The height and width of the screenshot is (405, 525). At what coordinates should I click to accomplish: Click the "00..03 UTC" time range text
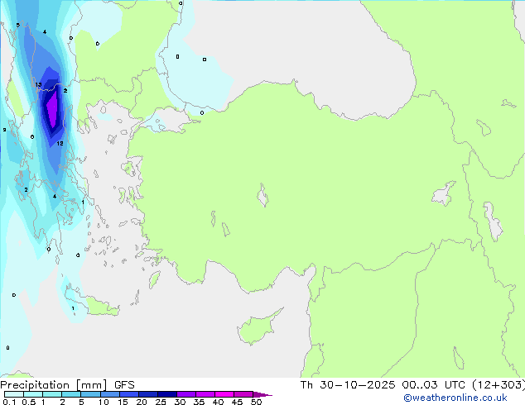(x=434, y=385)
